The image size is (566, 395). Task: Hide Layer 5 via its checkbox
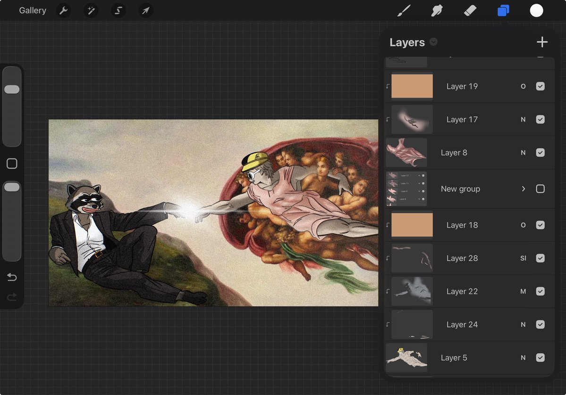coord(540,357)
